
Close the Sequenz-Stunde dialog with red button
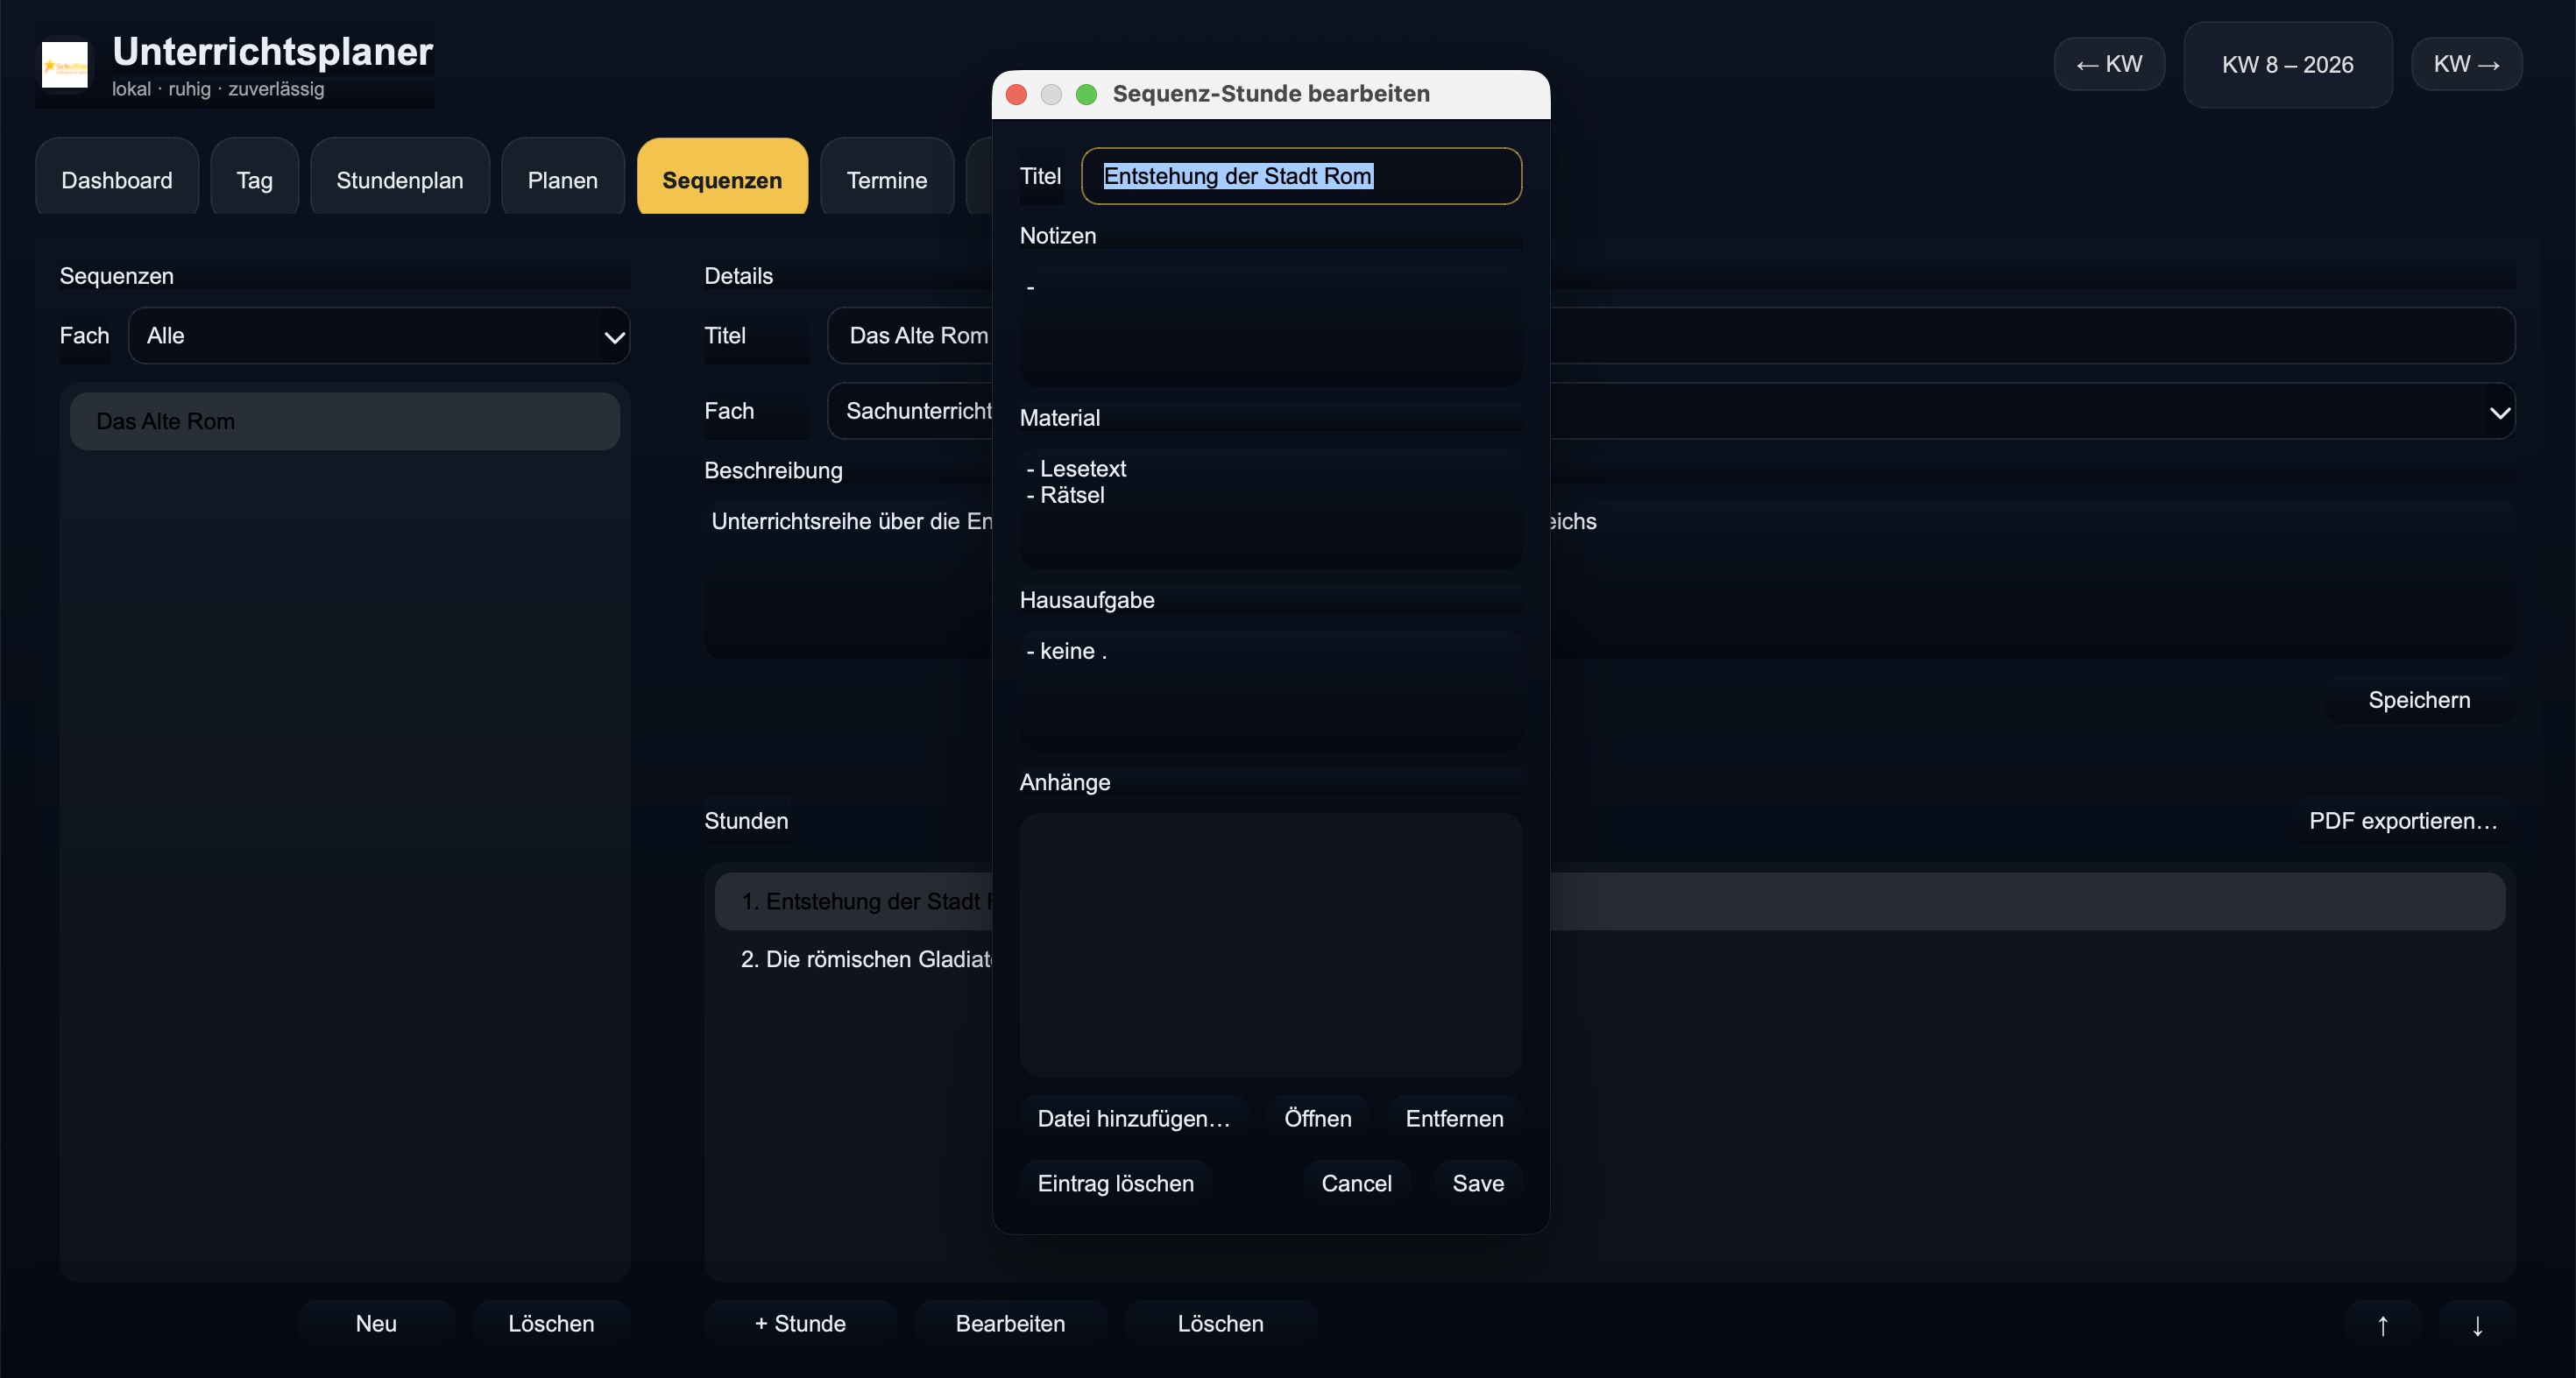[1016, 94]
